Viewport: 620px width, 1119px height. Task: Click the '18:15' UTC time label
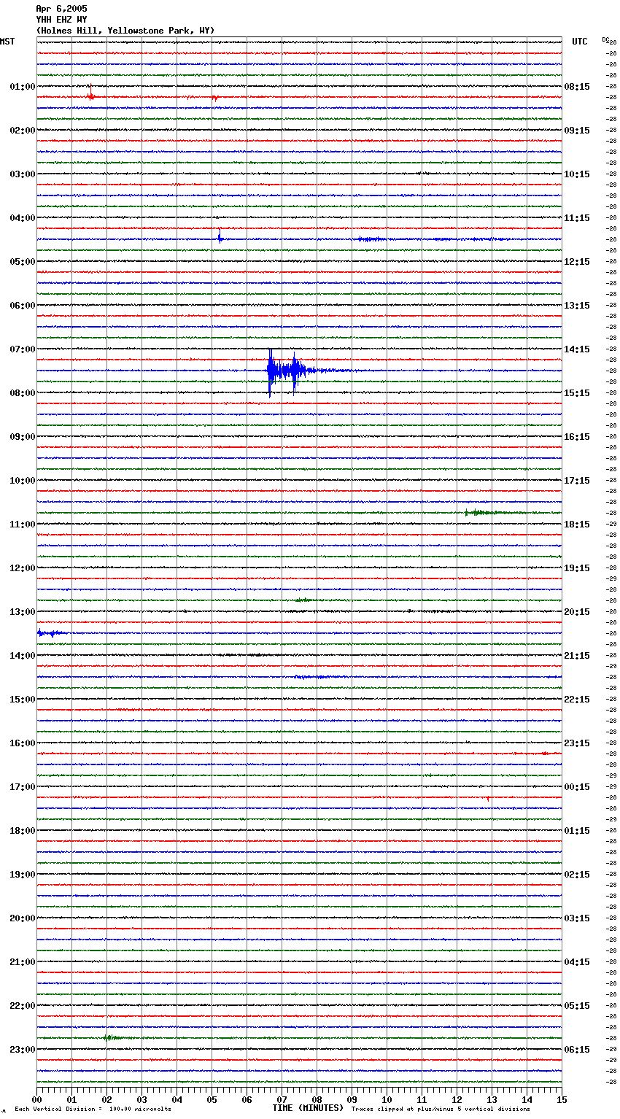[x=577, y=524]
